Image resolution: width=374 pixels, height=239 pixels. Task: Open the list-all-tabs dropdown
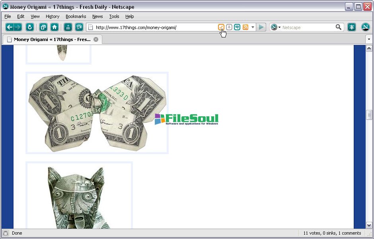click(x=369, y=39)
